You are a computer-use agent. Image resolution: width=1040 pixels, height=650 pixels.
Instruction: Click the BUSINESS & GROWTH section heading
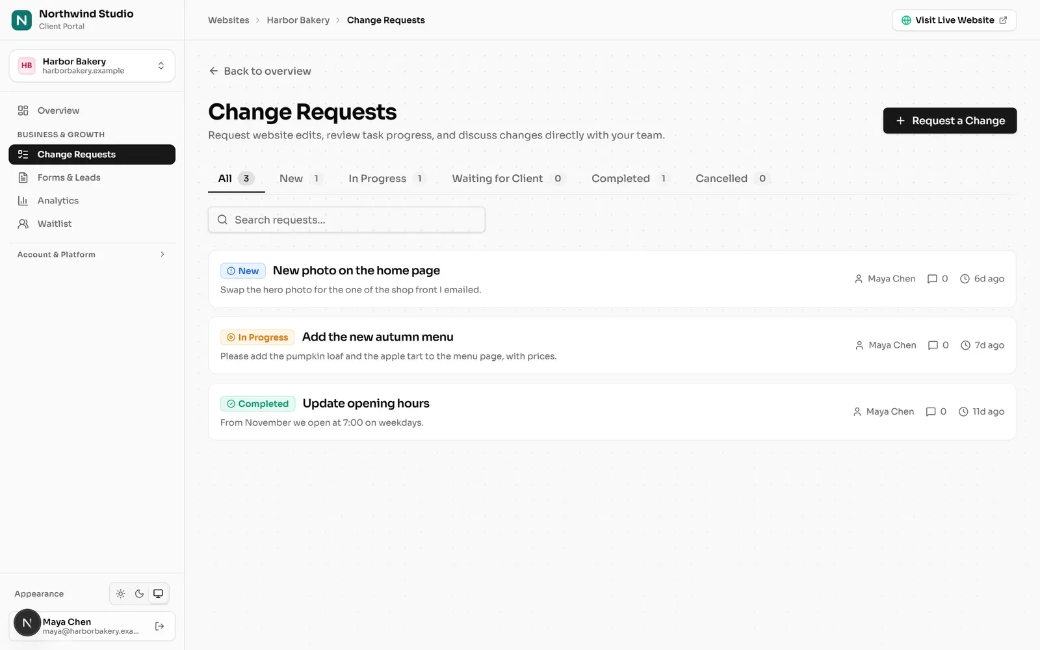coord(61,135)
